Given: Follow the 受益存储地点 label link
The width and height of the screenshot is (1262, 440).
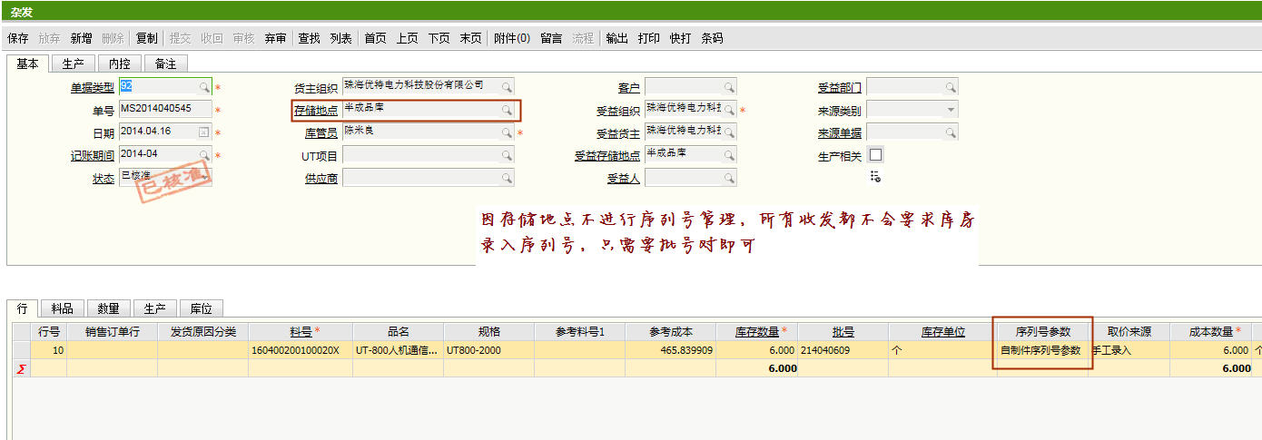Looking at the screenshot, I should [606, 155].
